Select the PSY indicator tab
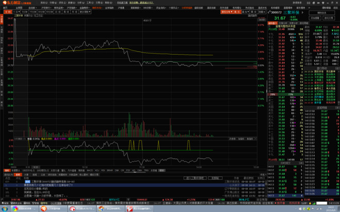340x212 pixels. (128, 170)
